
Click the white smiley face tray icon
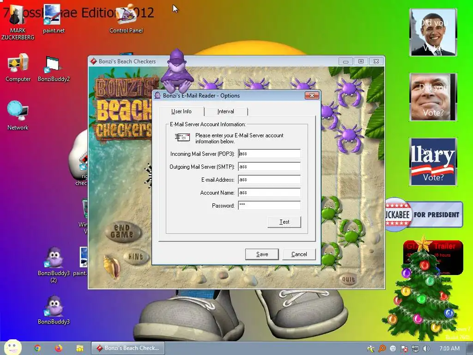click(393, 349)
